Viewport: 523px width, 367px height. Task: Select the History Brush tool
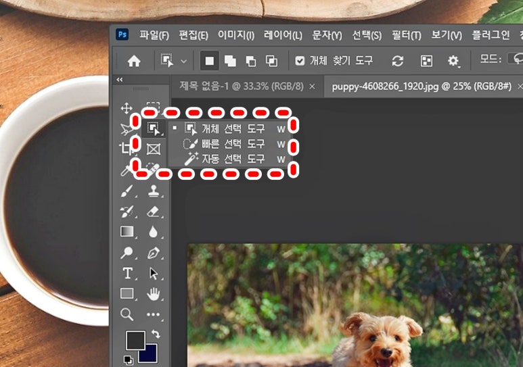click(x=127, y=212)
